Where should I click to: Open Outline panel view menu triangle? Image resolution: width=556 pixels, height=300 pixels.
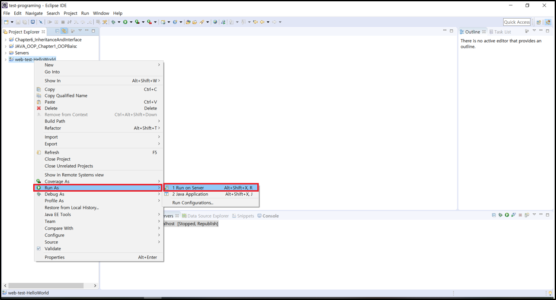pyautogui.click(x=534, y=31)
